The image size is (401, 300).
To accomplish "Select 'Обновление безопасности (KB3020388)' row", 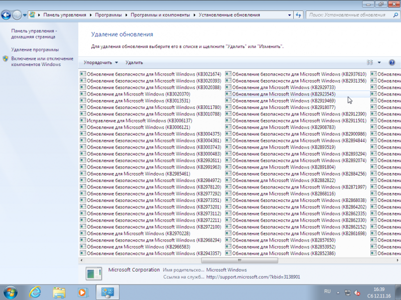I will point(151,87).
